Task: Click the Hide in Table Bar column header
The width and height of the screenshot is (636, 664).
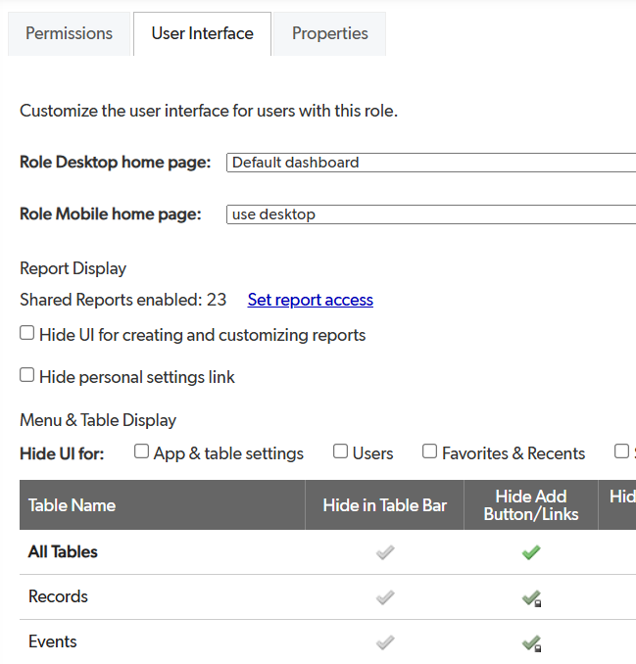Action: [x=384, y=505]
